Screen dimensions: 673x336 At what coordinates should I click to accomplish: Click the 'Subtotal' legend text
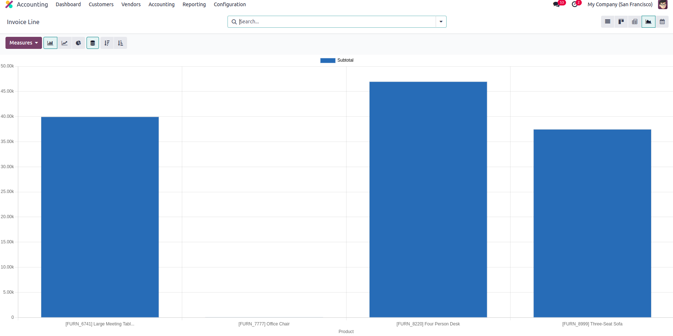[345, 60]
